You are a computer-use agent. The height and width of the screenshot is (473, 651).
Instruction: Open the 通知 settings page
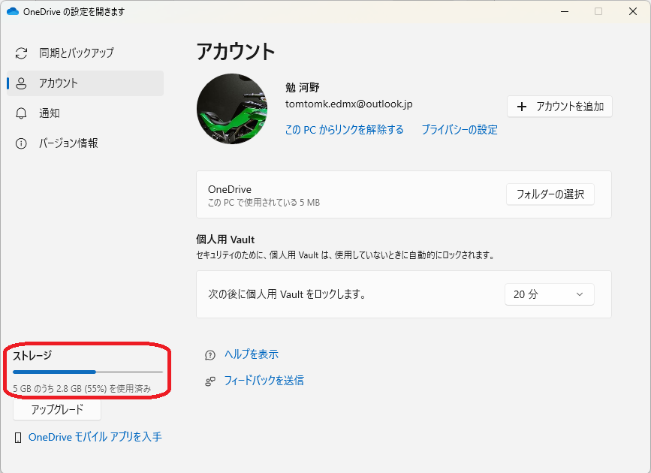coord(85,113)
